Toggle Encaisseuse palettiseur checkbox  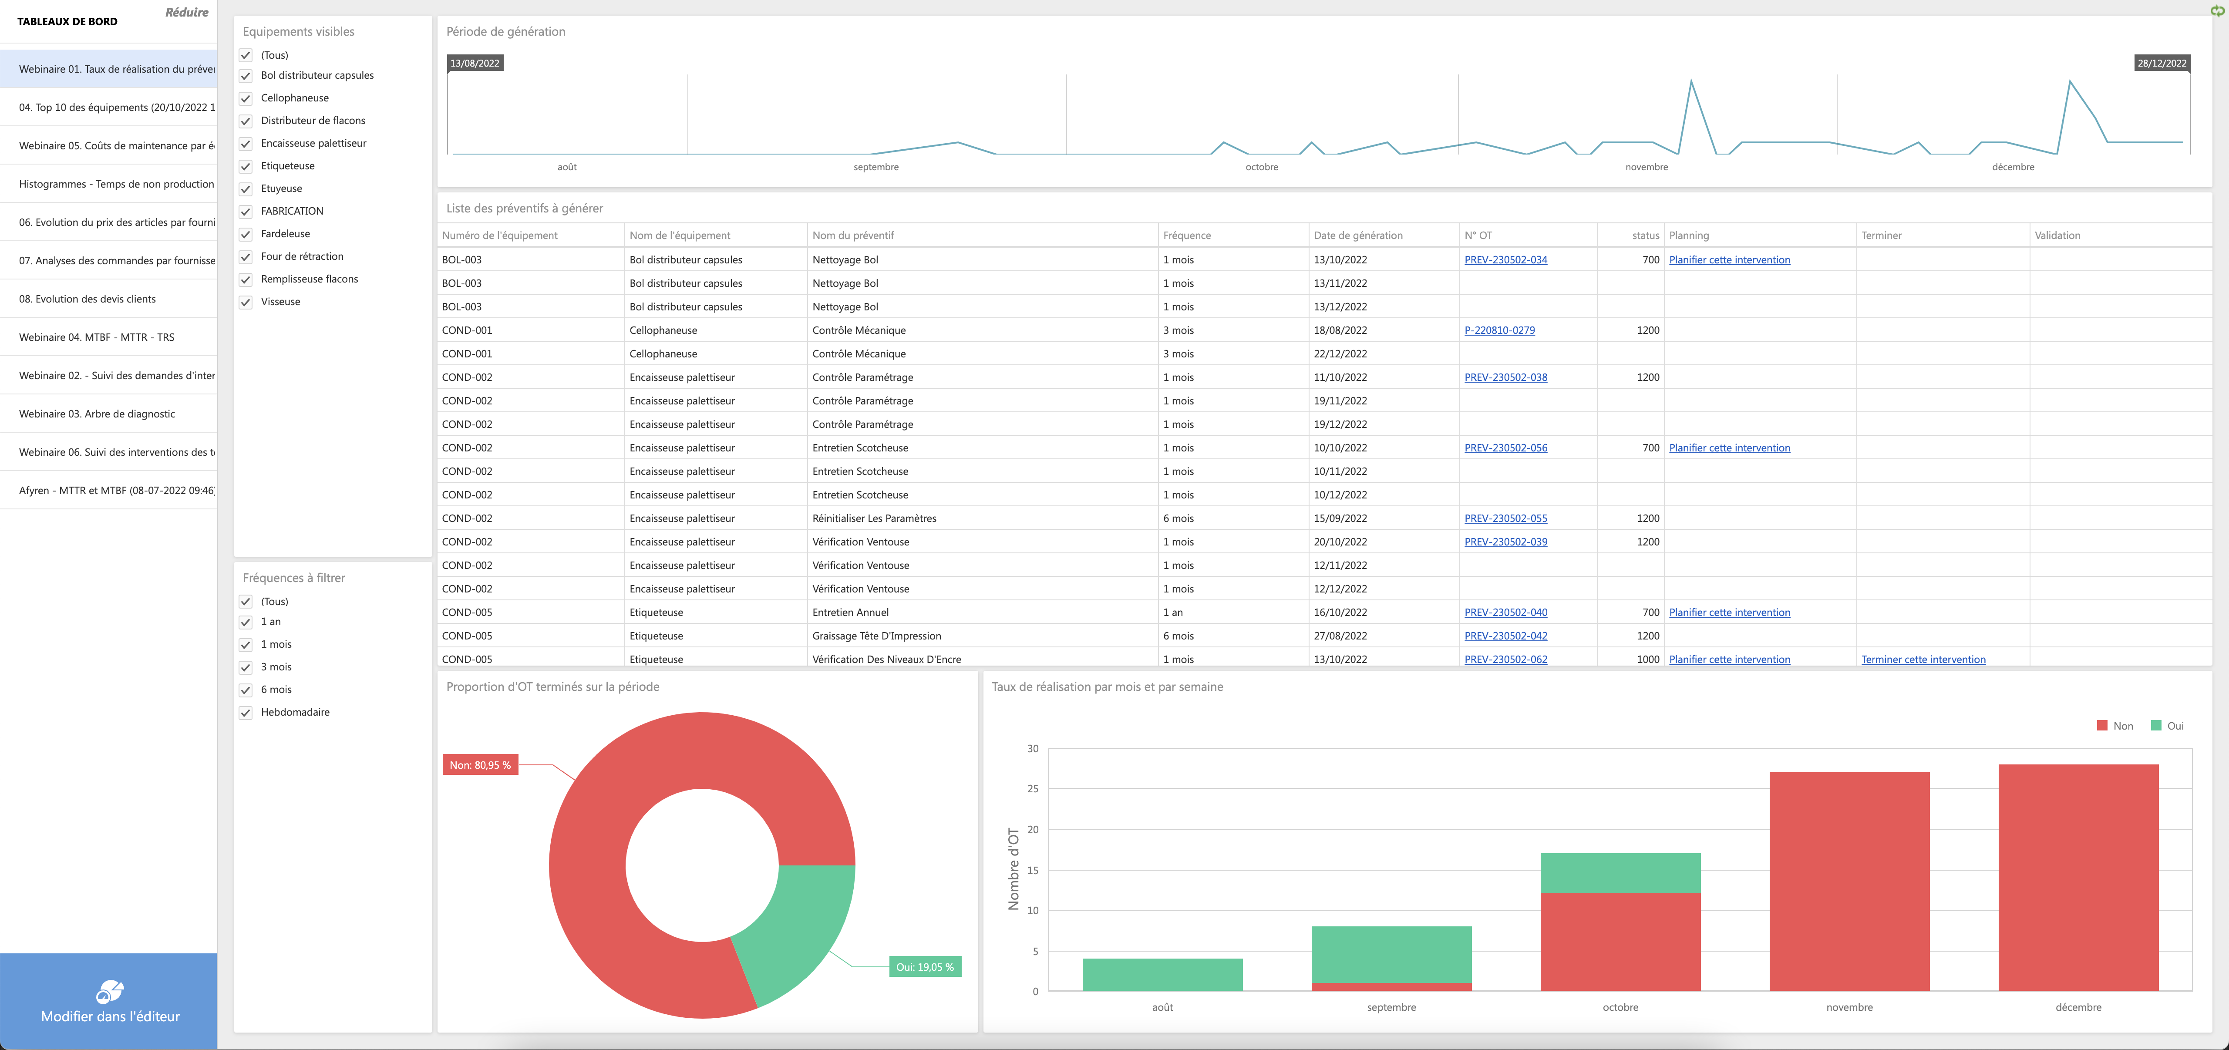[246, 144]
